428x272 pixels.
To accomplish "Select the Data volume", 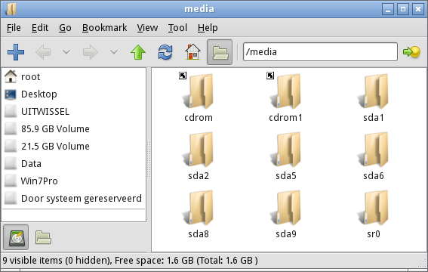I will 74,164.
